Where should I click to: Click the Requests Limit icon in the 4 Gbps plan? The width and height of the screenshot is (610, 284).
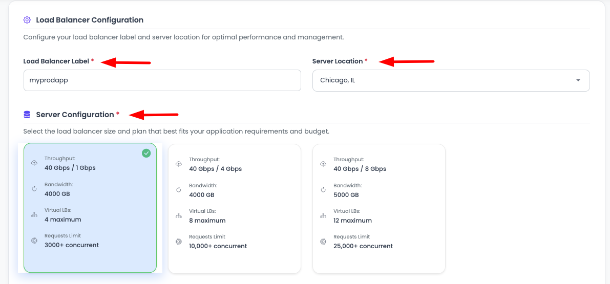click(x=179, y=241)
